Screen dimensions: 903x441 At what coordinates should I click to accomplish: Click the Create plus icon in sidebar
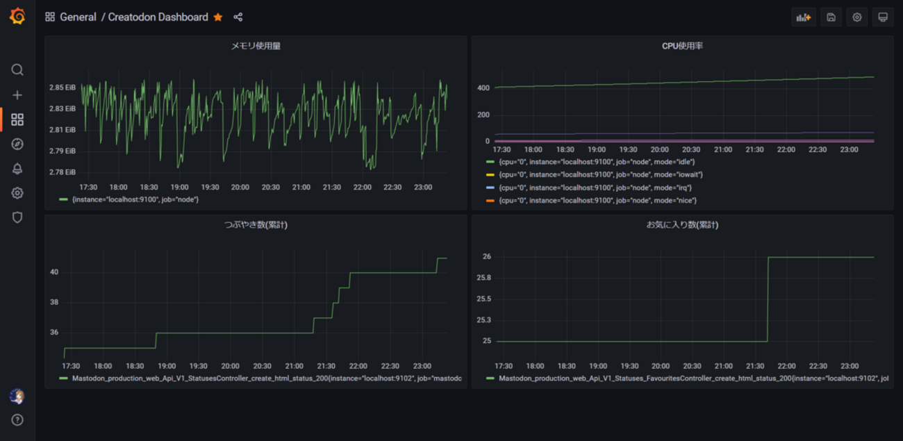coord(17,95)
